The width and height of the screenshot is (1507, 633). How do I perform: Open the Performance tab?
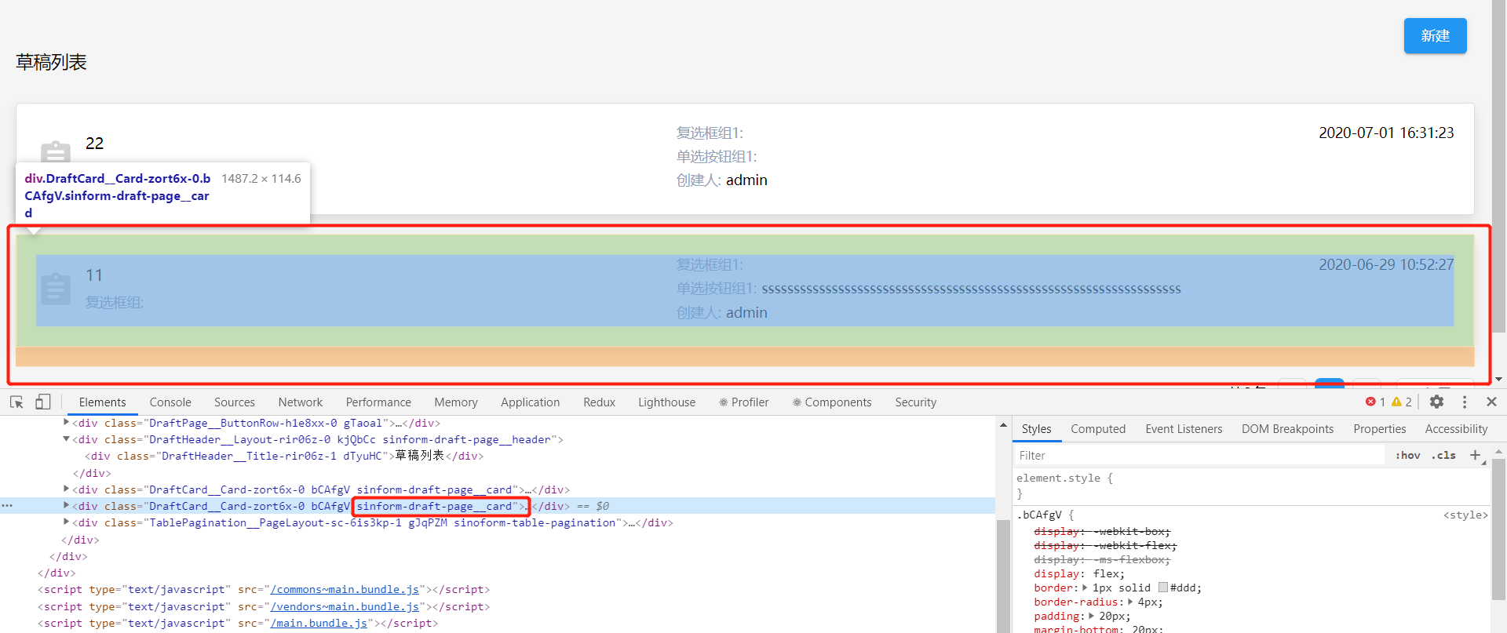pyautogui.click(x=378, y=402)
